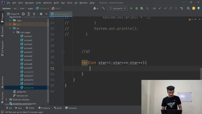Rollback changes with the undo arrow icon
Viewport: 202px width, 114px height.
[181, 9]
